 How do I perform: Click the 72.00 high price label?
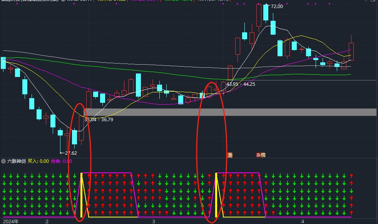tap(276, 7)
